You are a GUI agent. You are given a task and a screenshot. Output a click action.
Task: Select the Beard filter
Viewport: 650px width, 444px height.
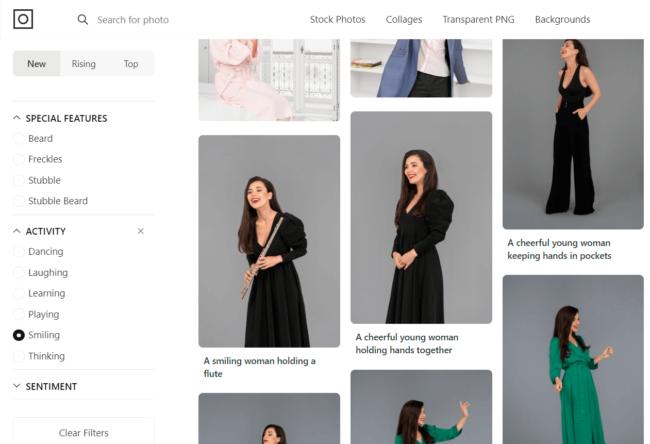(x=19, y=138)
